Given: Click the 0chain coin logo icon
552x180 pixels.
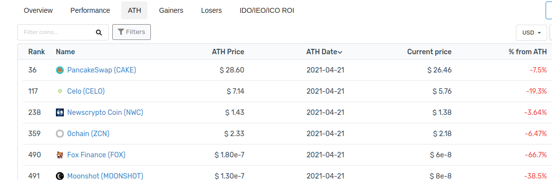Looking at the screenshot, I should tap(60, 134).
